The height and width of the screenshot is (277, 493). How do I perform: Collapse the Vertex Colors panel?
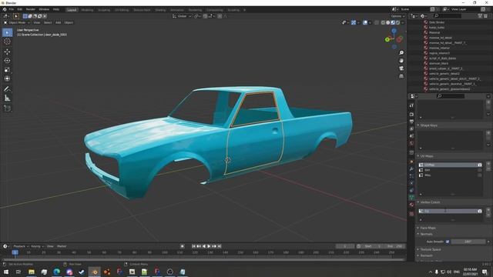pyautogui.click(x=430, y=202)
